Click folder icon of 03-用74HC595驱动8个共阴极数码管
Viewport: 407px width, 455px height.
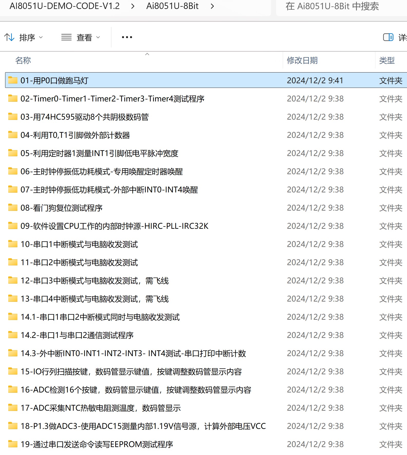(13, 116)
